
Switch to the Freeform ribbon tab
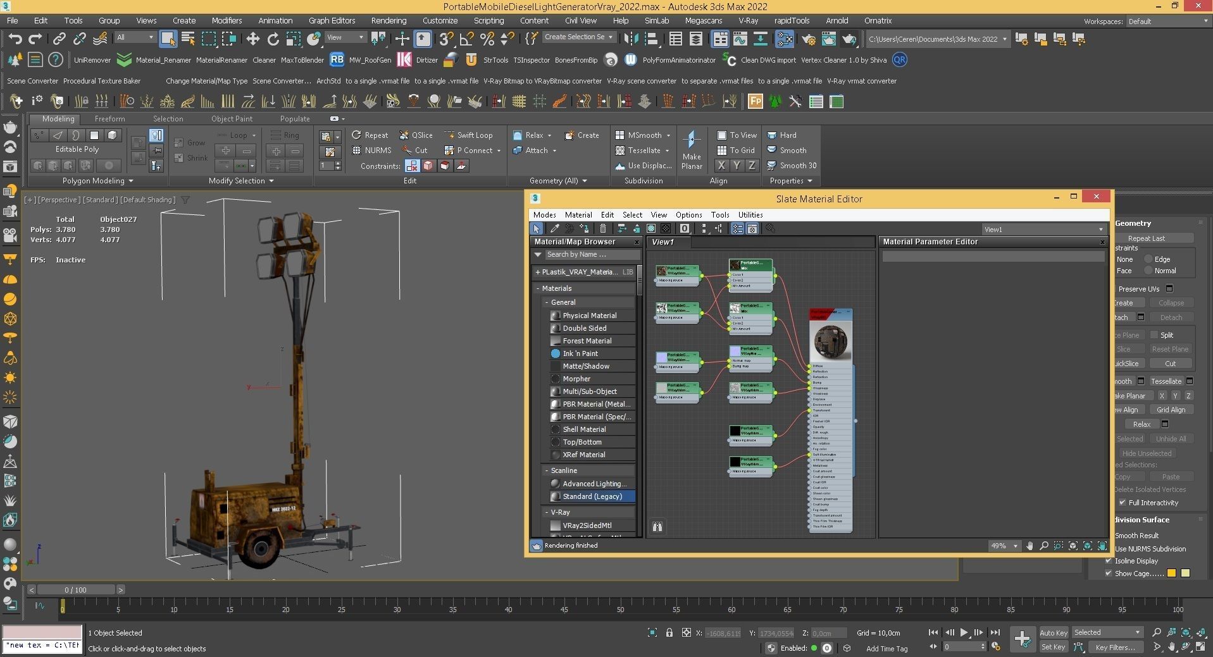tap(109, 119)
